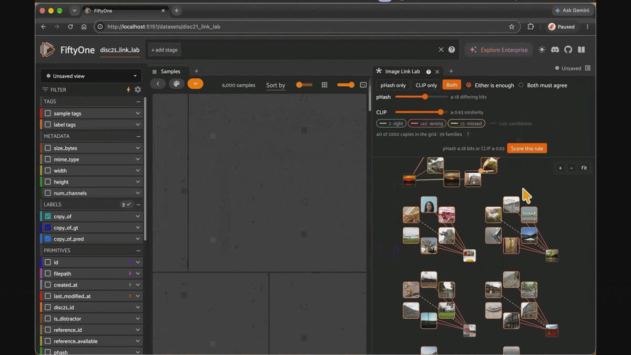Click the grid zoom slider beside display options
This screenshot has width=631, height=355.
pyautogui.click(x=345, y=85)
